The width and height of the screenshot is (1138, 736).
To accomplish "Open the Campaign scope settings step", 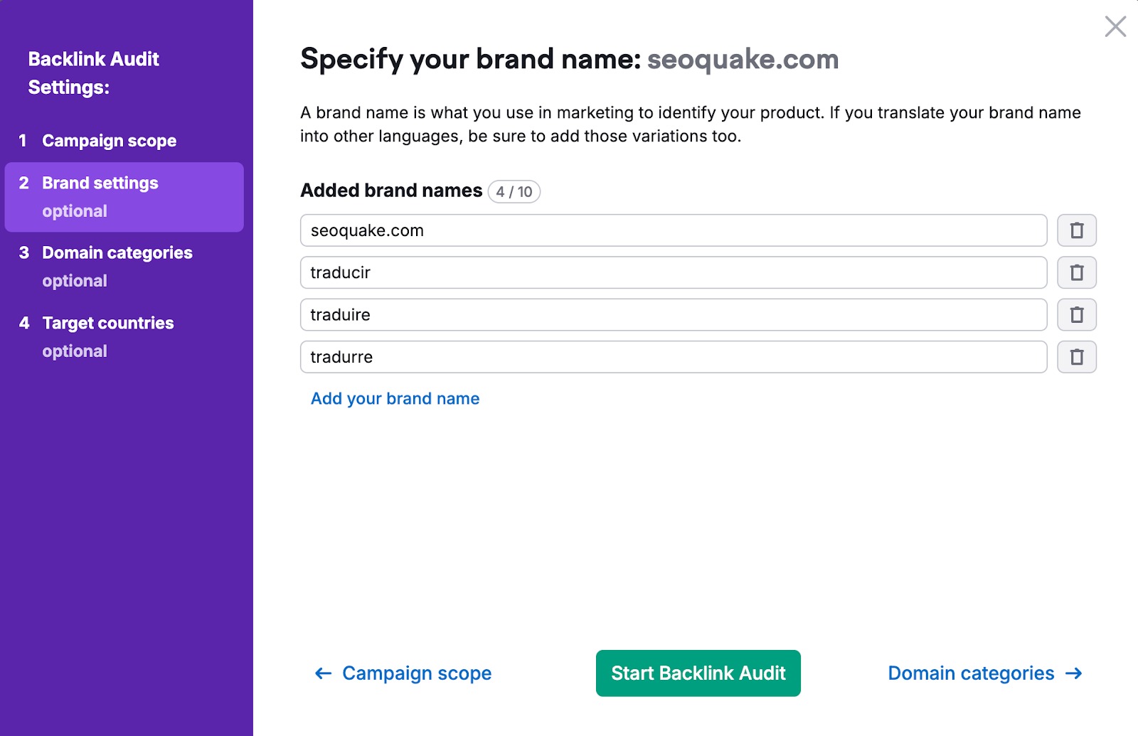I will [x=109, y=140].
